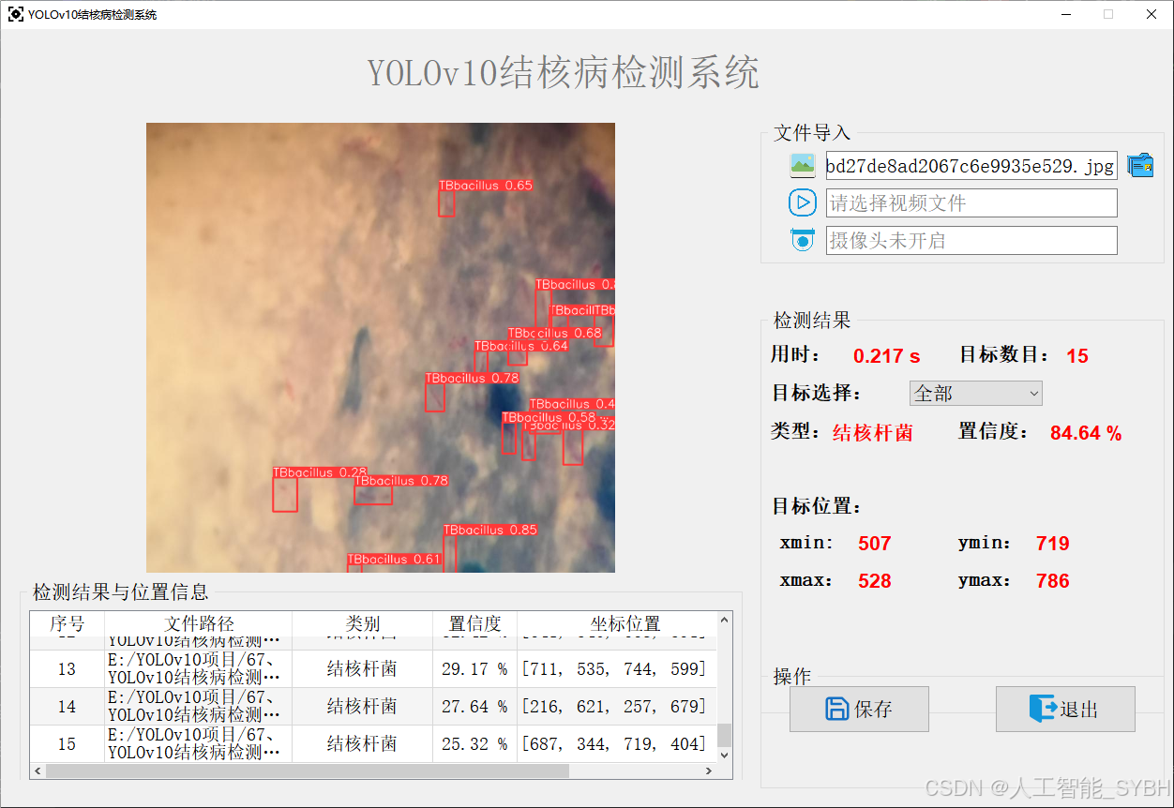Click the 序号 column header
This screenshot has width=1174, height=808.
[x=68, y=624]
